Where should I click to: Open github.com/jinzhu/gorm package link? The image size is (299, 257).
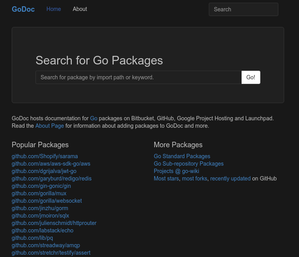pyautogui.click(x=40, y=208)
